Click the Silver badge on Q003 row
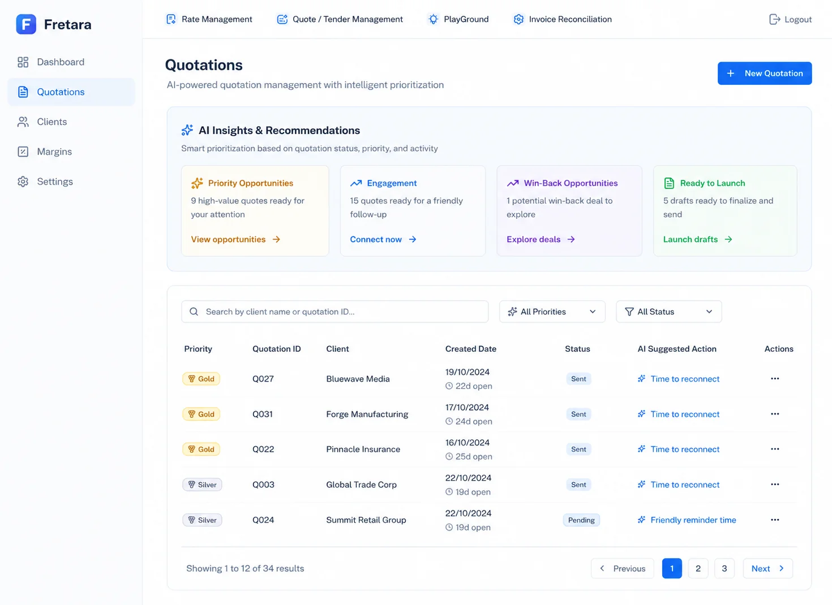Image resolution: width=832 pixels, height=605 pixels. click(202, 485)
